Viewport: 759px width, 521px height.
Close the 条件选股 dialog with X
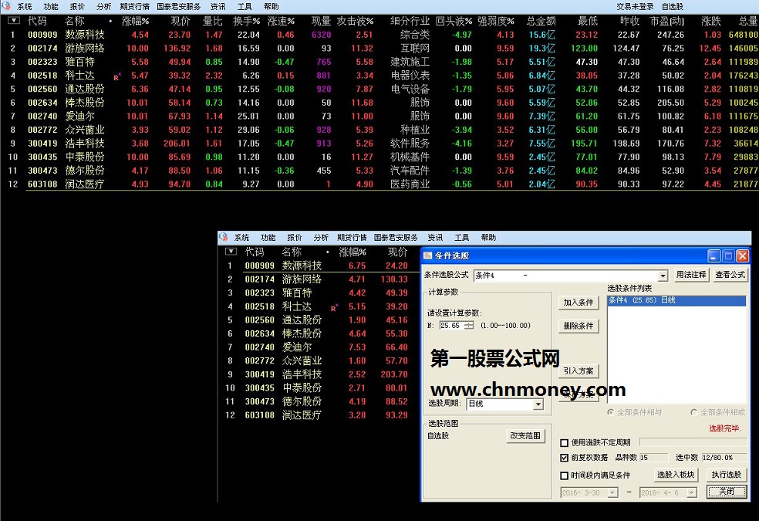point(742,255)
